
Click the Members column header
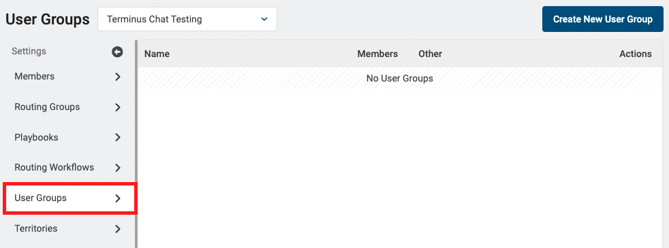[x=377, y=54]
